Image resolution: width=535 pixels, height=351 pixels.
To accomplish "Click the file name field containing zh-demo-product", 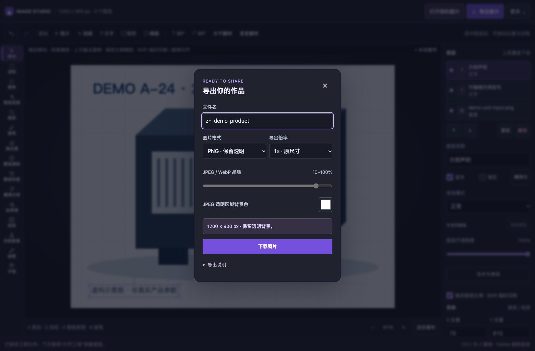I will [x=267, y=121].
